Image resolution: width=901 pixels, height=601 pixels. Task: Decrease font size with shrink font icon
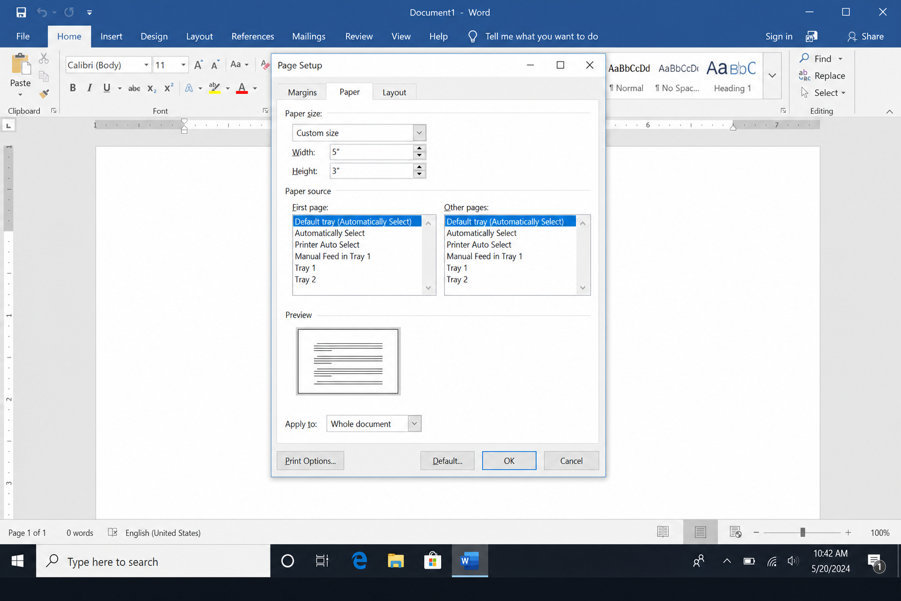pos(215,65)
